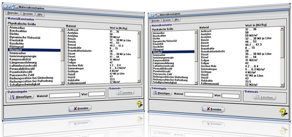Click Beenden toolbar tab in left window
This screenshot has height=137, width=292.
13,13
